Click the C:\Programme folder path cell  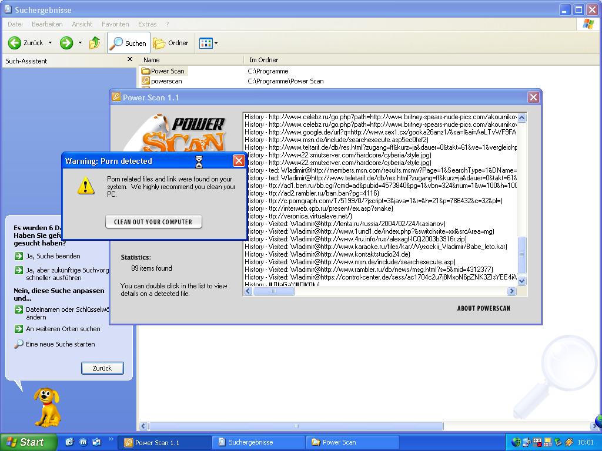coord(268,71)
